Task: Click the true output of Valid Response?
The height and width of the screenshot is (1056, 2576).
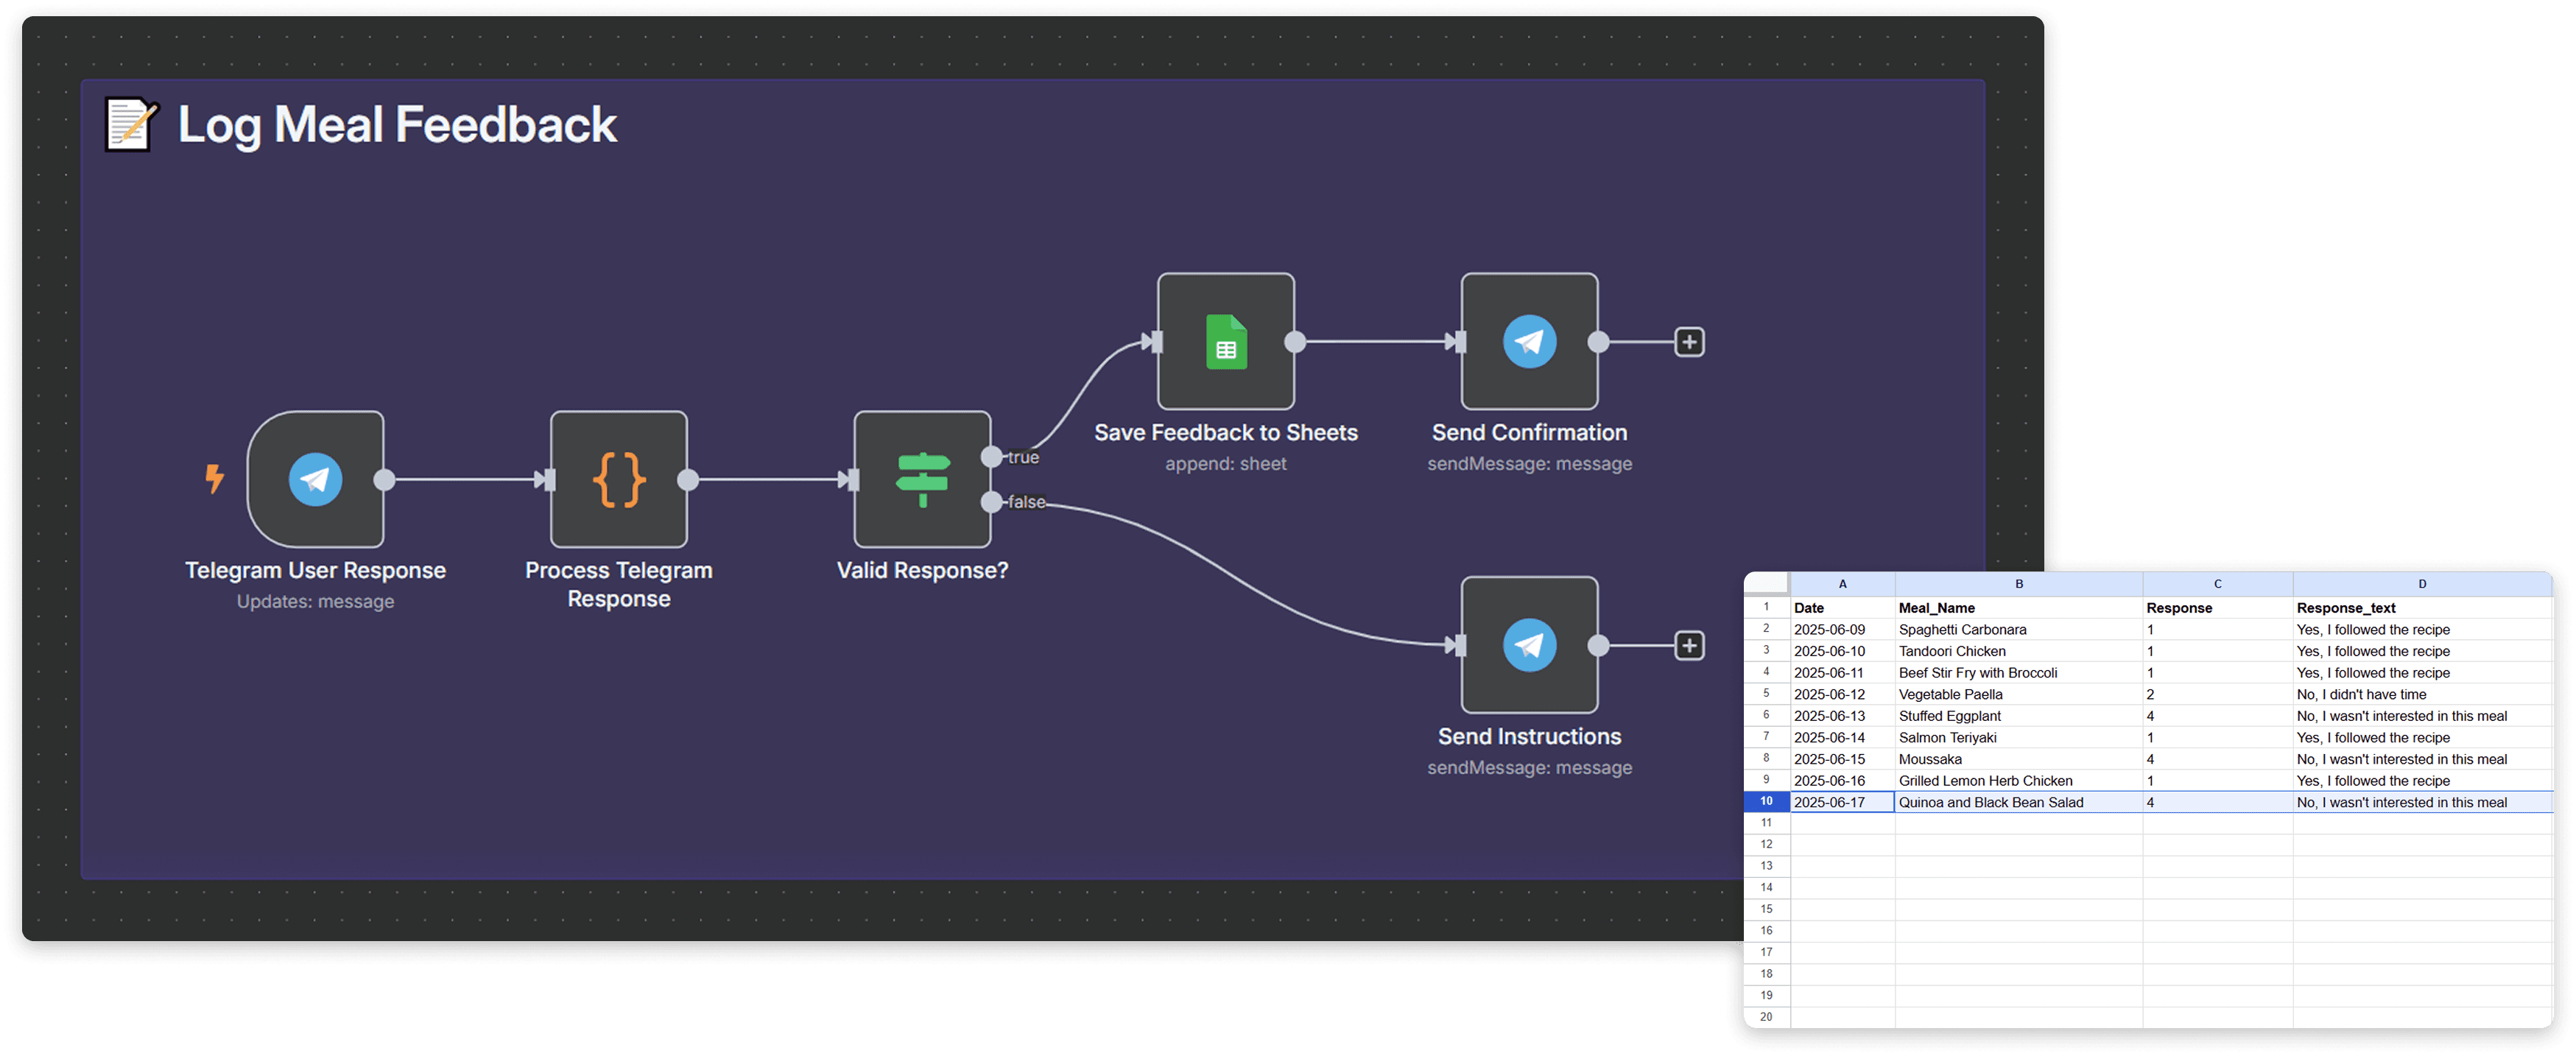Action: pyautogui.click(x=991, y=457)
